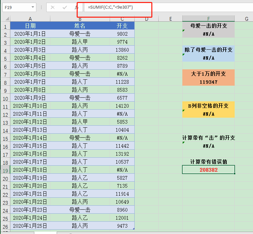The width and height of the screenshot is (253, 234).
Task: Select column C header
Action: [x=122, y=19]
